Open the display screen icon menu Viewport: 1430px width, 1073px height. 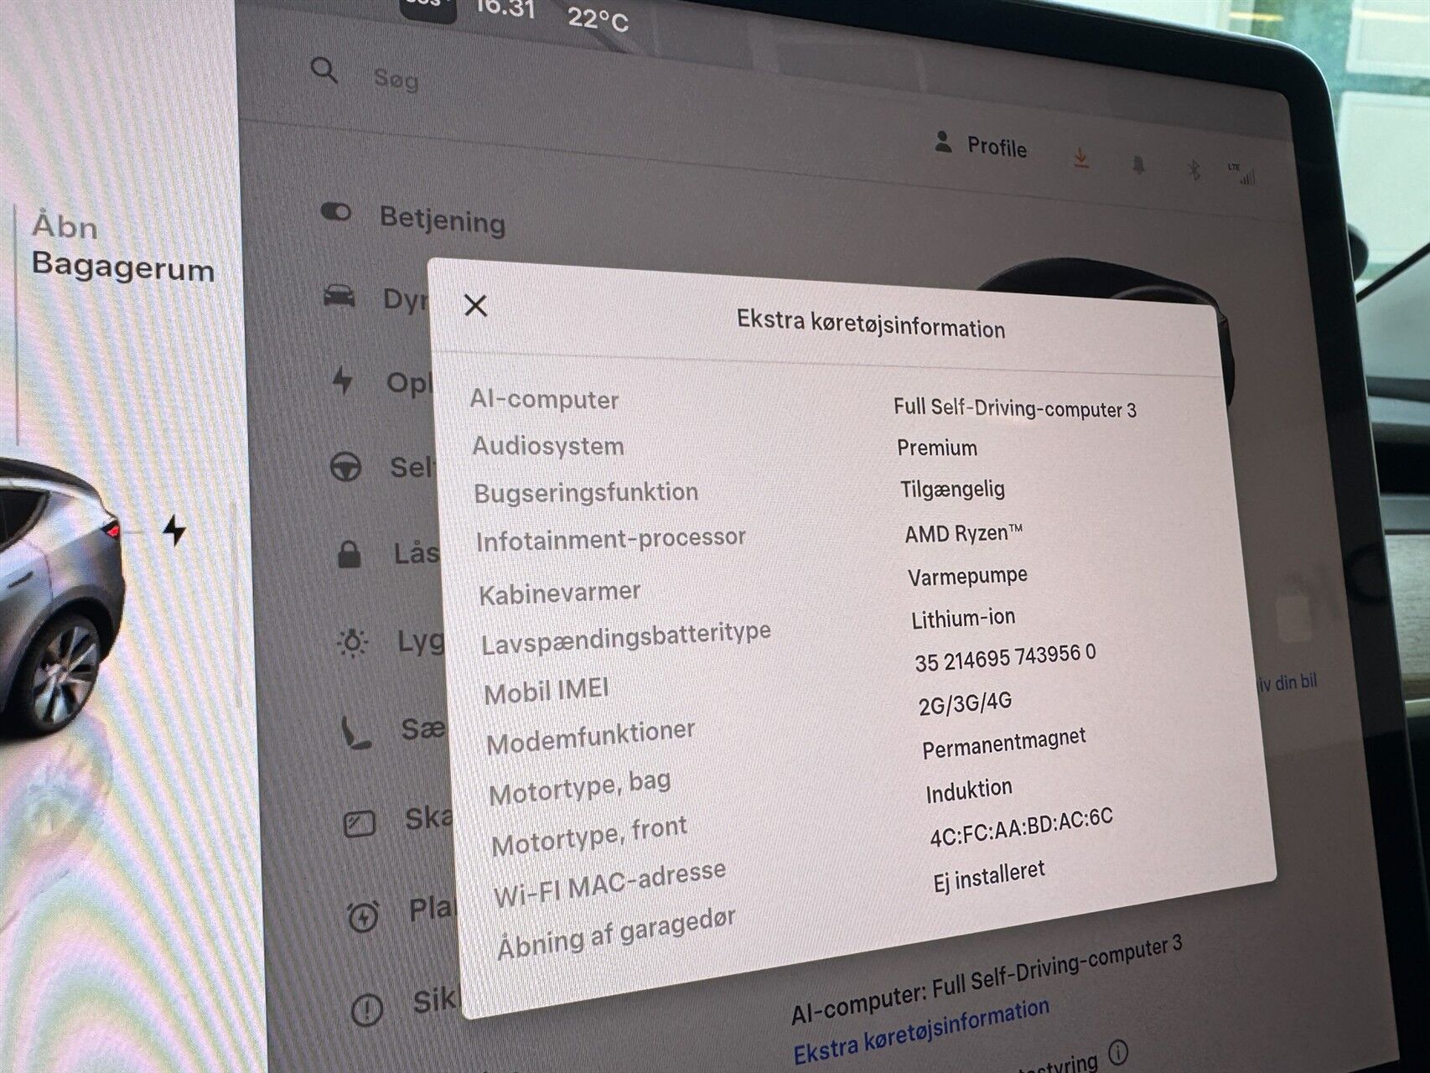tap(360, 824)
